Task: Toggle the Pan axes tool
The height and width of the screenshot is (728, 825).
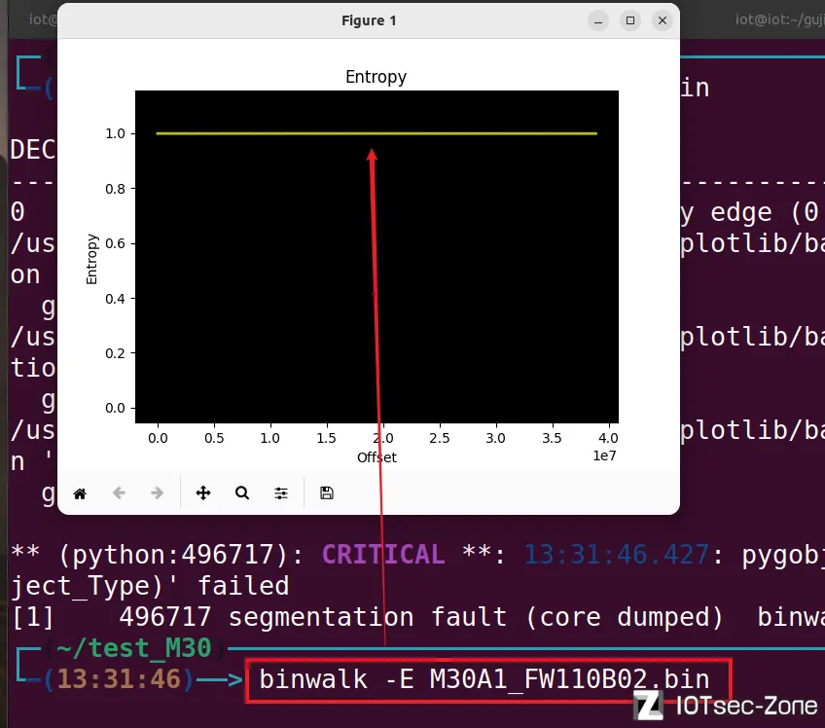Action: 203,493
